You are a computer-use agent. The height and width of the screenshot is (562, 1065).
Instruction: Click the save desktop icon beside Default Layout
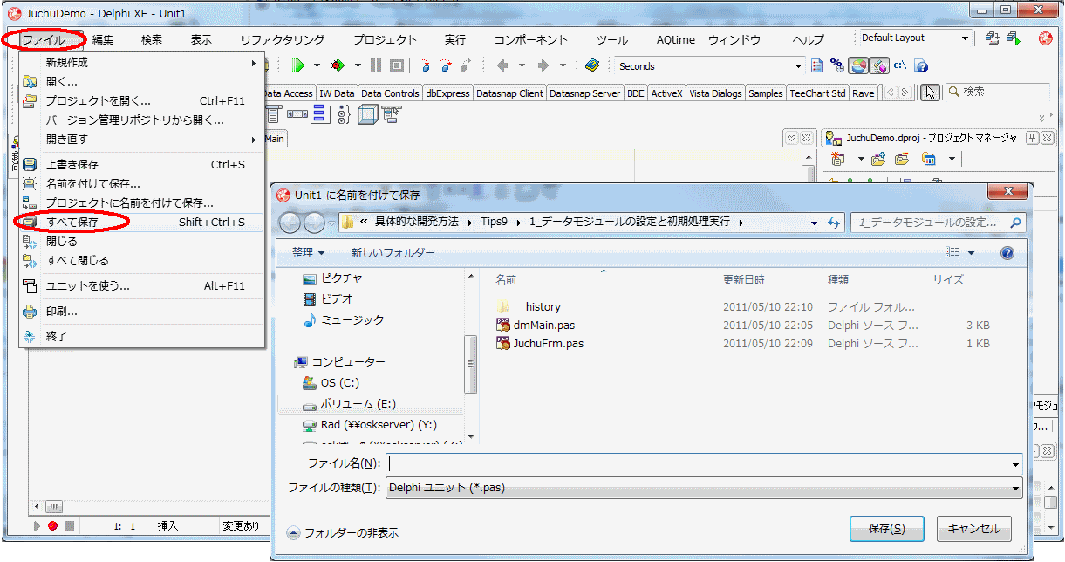[x=992, y=38]
